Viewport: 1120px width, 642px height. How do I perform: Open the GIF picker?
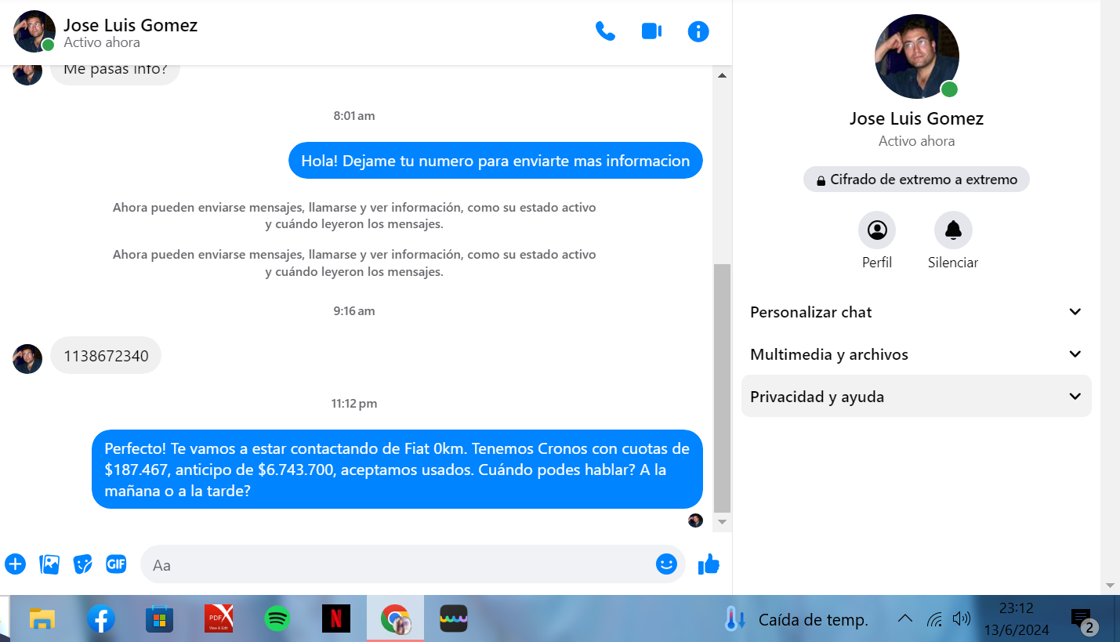[116, 564]
